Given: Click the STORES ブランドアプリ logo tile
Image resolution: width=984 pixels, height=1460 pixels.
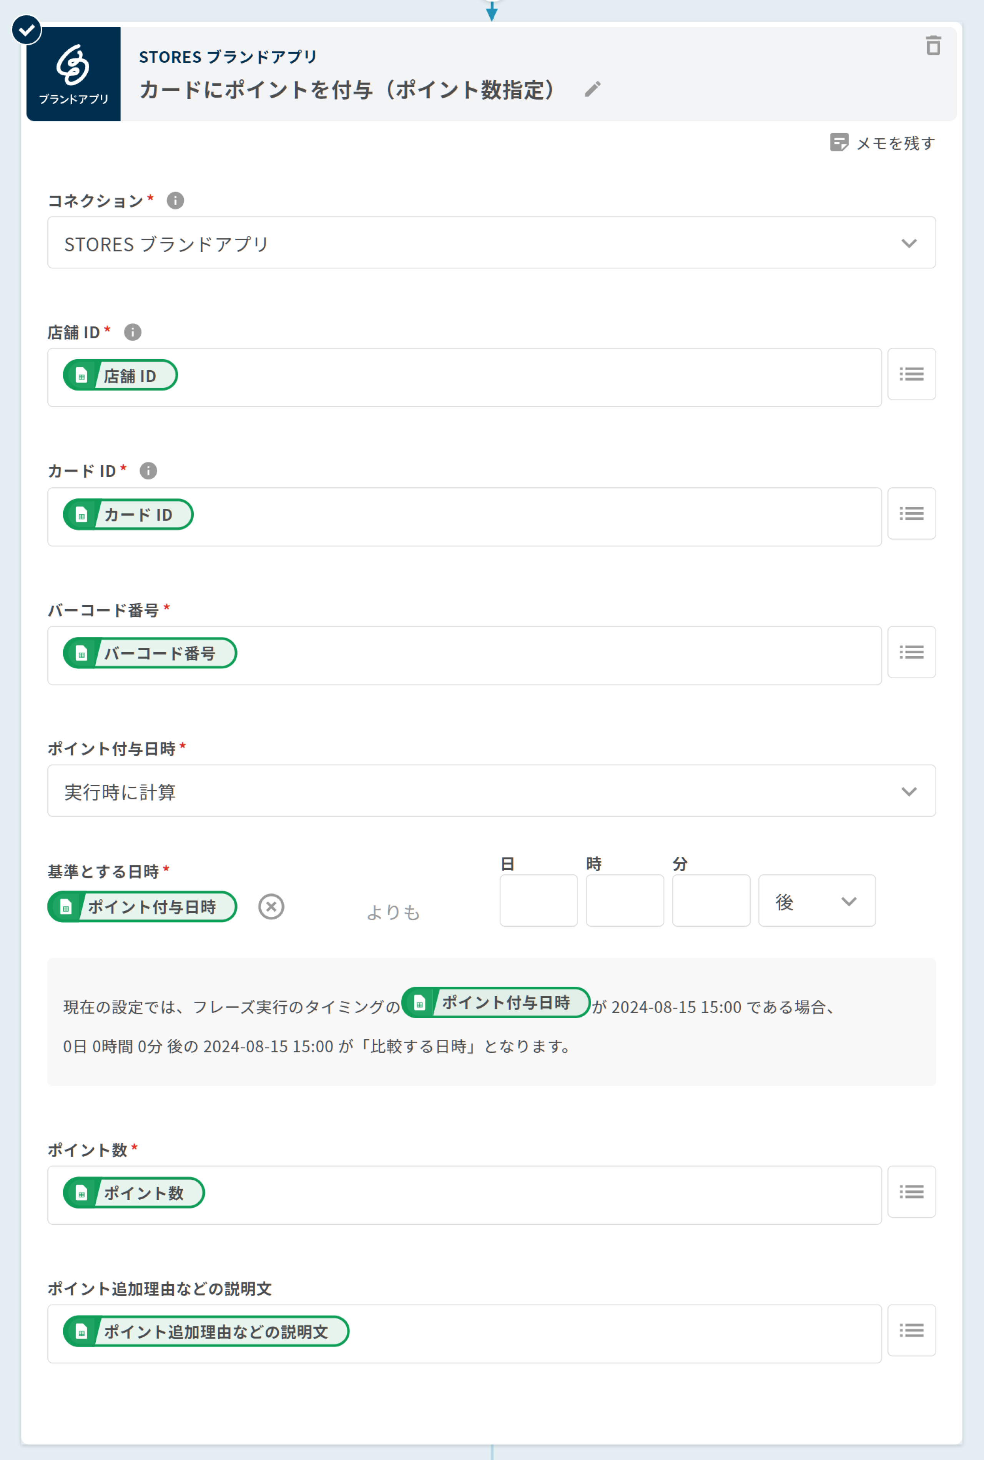Looking at the screenshot, I should point(73,74).
